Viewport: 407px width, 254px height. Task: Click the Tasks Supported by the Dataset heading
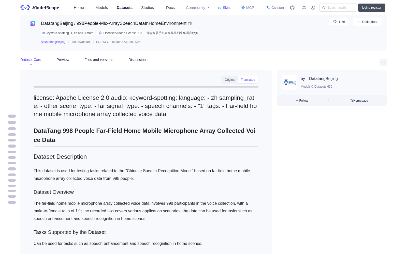tap(69, 232)
